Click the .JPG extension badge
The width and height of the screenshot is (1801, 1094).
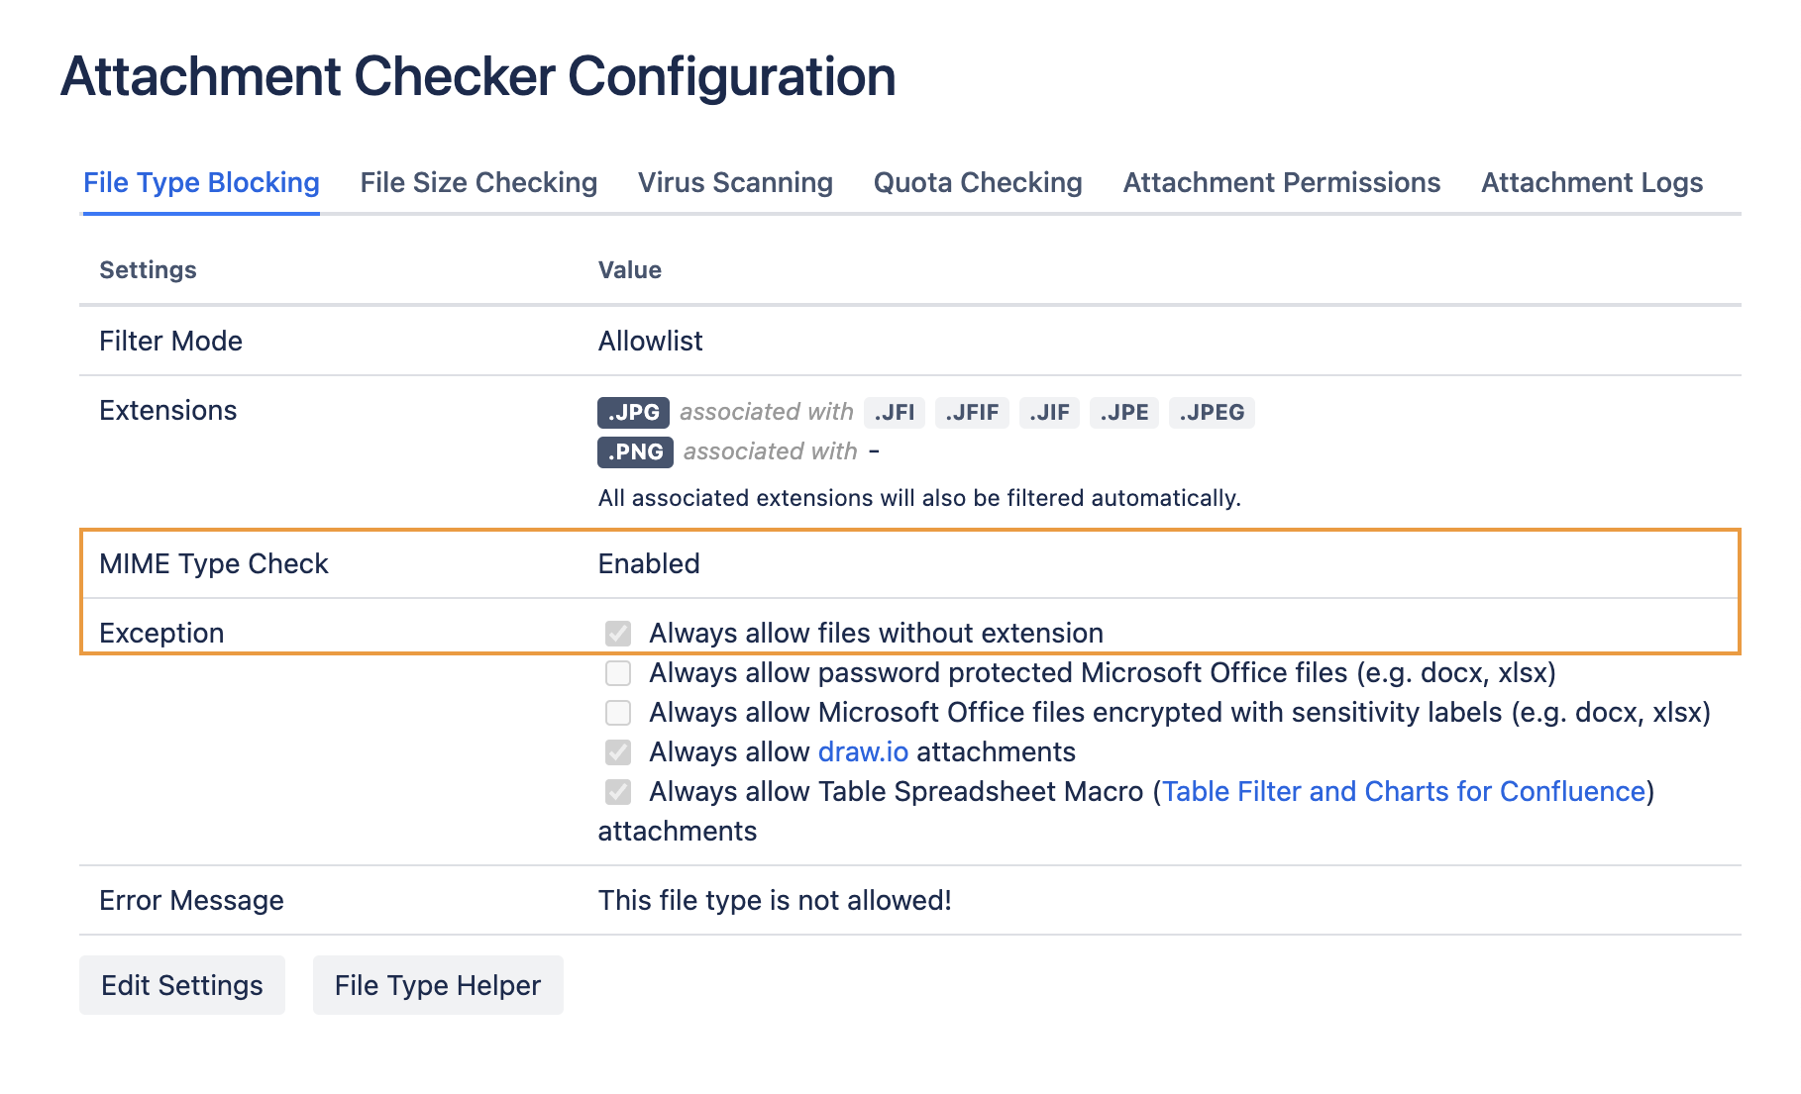pyautogui.click(x=634, y=412)
